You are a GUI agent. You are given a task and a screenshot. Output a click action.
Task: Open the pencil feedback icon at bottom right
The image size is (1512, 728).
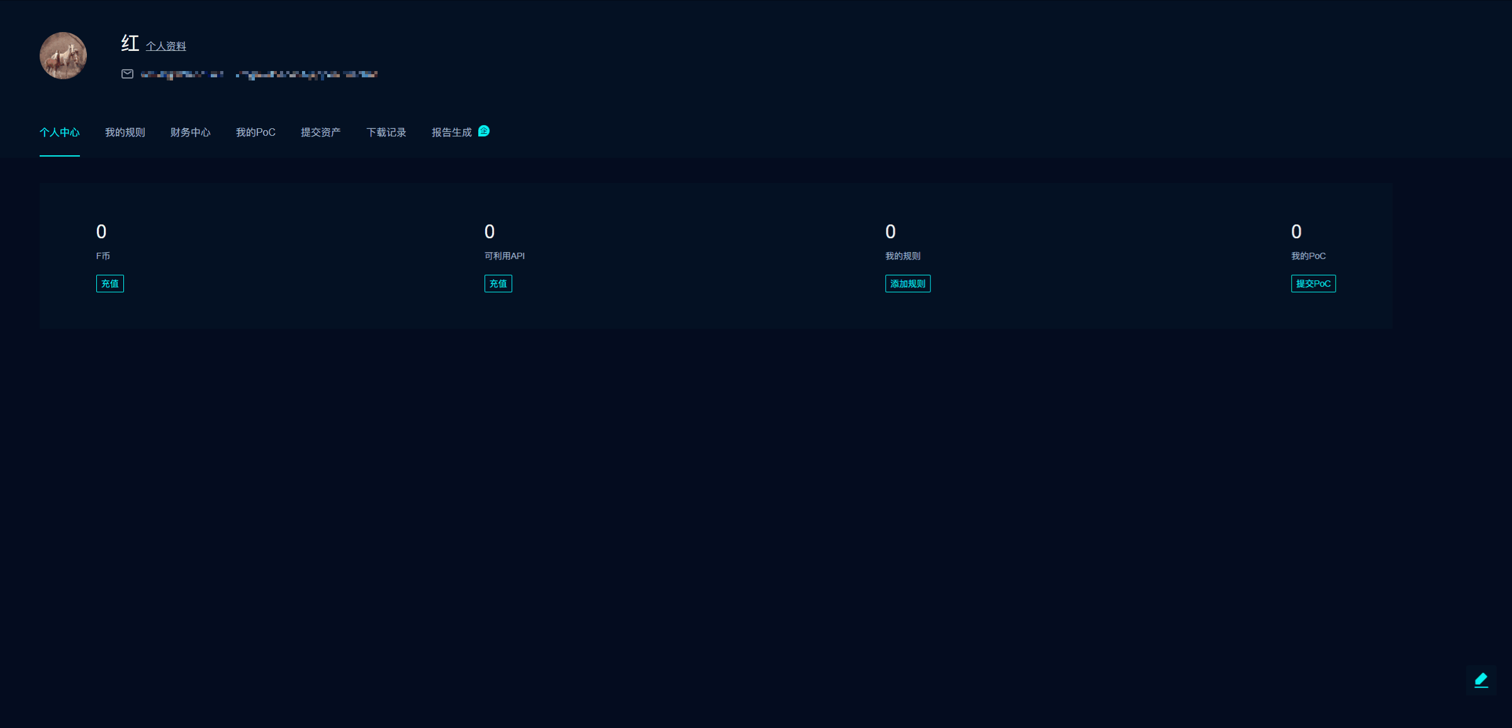[1481, 680]
